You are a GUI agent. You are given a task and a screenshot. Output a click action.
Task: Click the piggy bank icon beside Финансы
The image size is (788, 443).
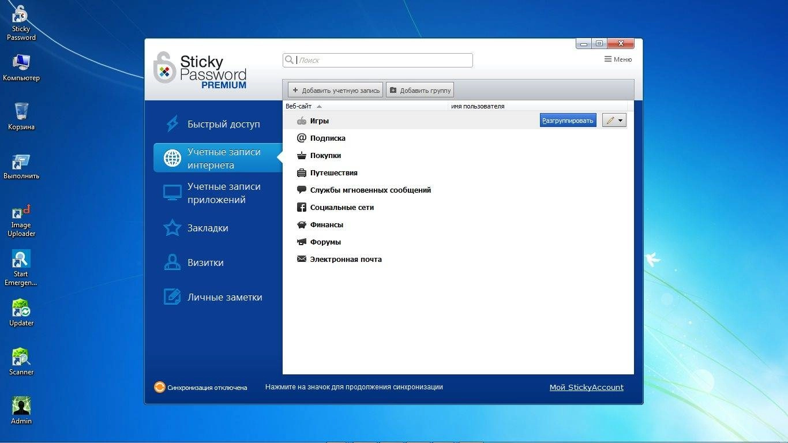(301, 224)
